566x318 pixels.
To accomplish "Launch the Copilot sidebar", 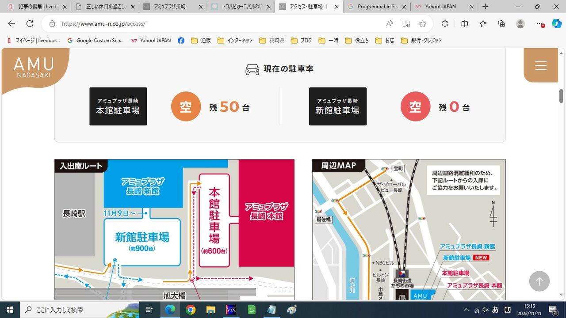I will click(557, 24).
